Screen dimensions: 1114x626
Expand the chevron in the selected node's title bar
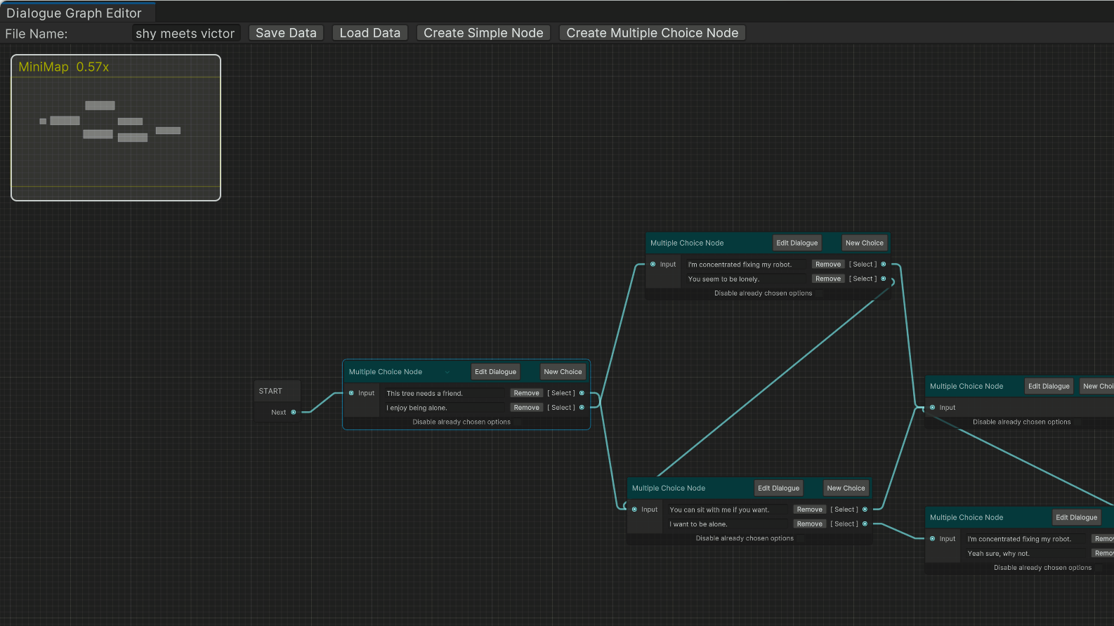[447, 372]
